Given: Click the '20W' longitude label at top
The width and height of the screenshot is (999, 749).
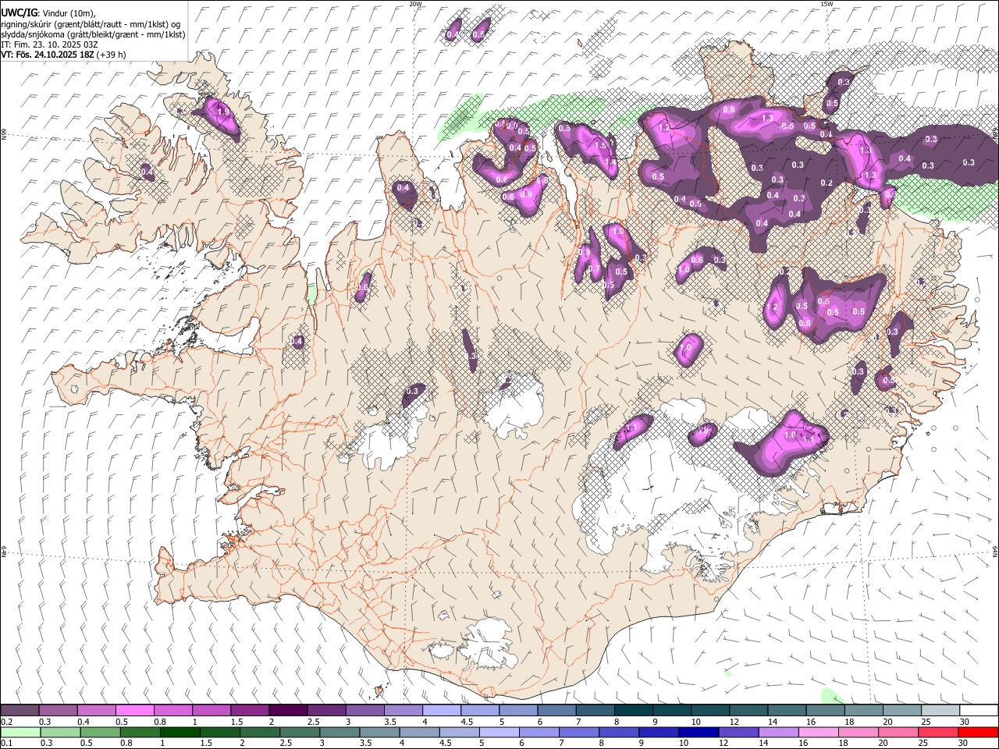Looking at the screenshot, I should (415, 4).
